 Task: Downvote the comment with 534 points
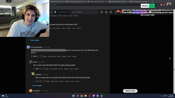tap(38, 56)
